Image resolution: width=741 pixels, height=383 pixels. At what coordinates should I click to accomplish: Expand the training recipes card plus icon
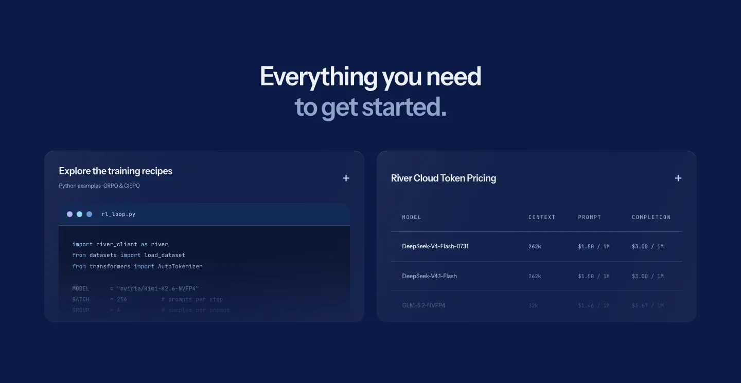(346, 178)
